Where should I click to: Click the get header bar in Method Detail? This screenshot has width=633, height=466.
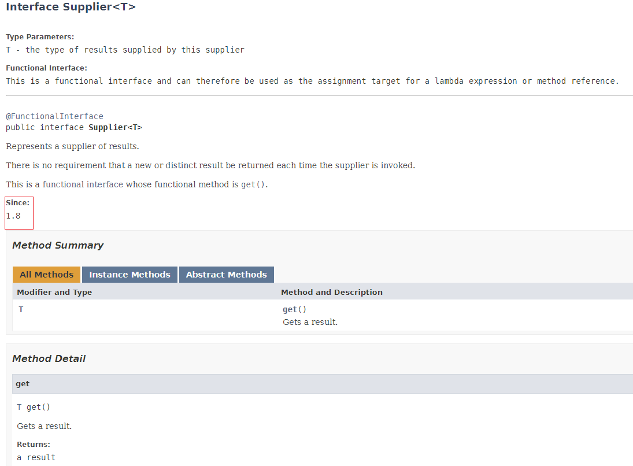[x=323, y=384]
